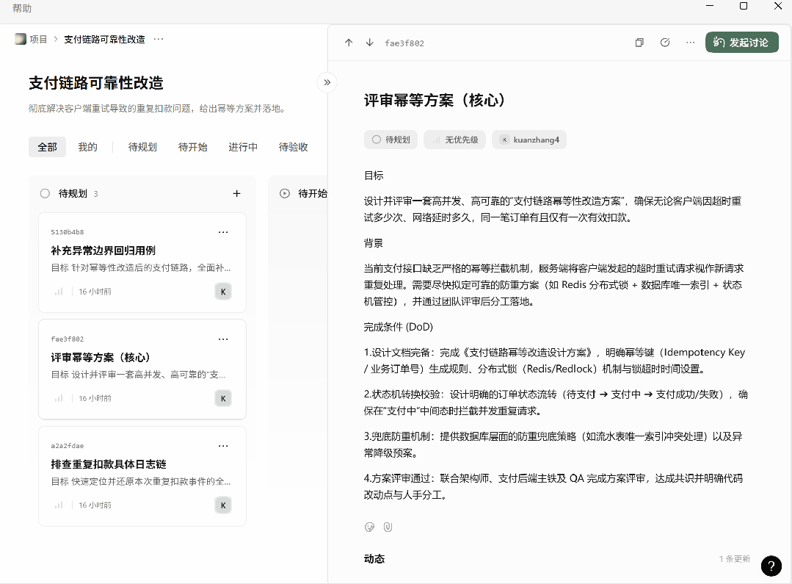792x584 pixels.
Task: Click the K avatar on 排查重复扣款具体日志链 card
Action: coord(223,505)
